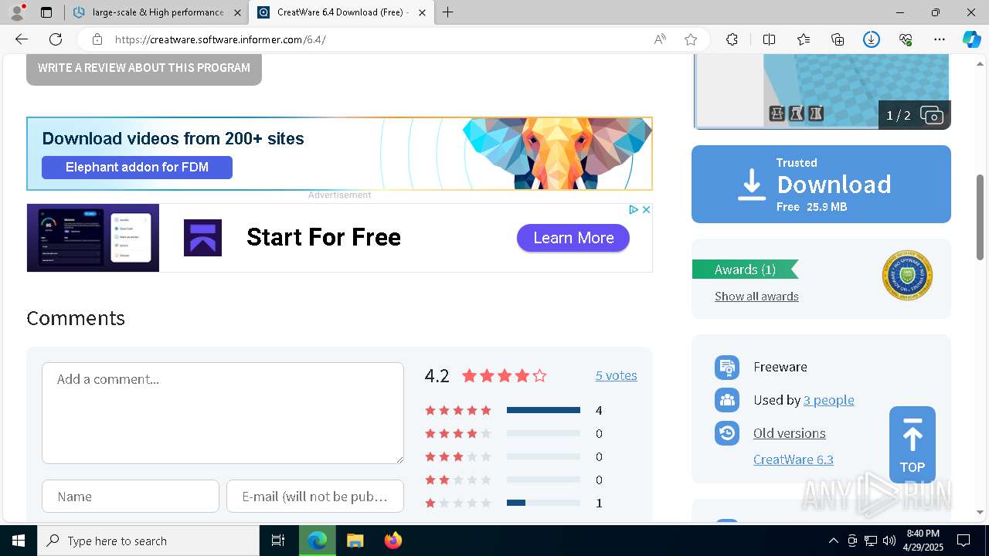Toggle the Split screen icon
The width and height of the screenshot is (989, 556).
click(x=769, y=39)
